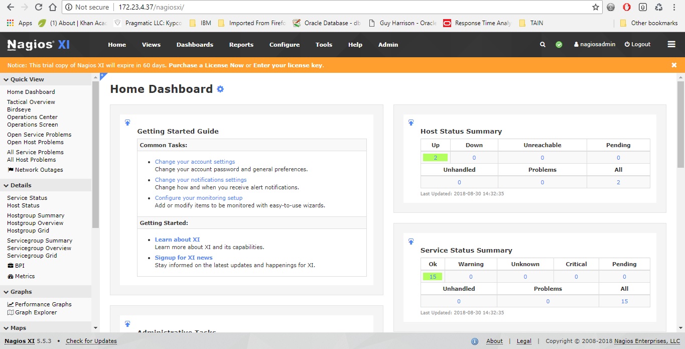Open Configure your monitoring setup link
The height and width of the screenshot is (349, 685).
point(199,198)
